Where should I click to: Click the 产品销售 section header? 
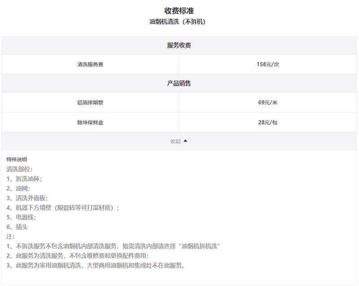point(179,84)
